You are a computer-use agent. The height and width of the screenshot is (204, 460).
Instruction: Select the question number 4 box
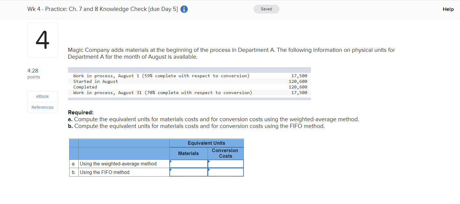pyautogui.click(x=42, y=40)
